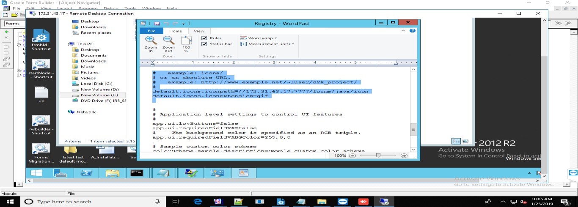The height and width of the screenshot is (207, 578).
Task: Open the Word wrap dropdown
Action: 259,38
